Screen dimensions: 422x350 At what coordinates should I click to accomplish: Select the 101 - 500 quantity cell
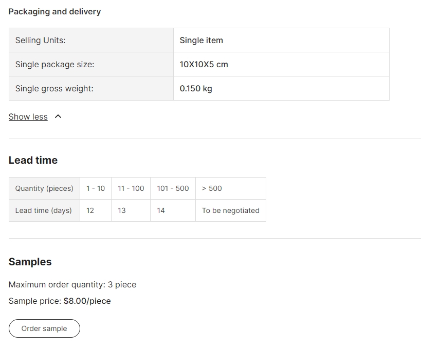tap(173, 188)
